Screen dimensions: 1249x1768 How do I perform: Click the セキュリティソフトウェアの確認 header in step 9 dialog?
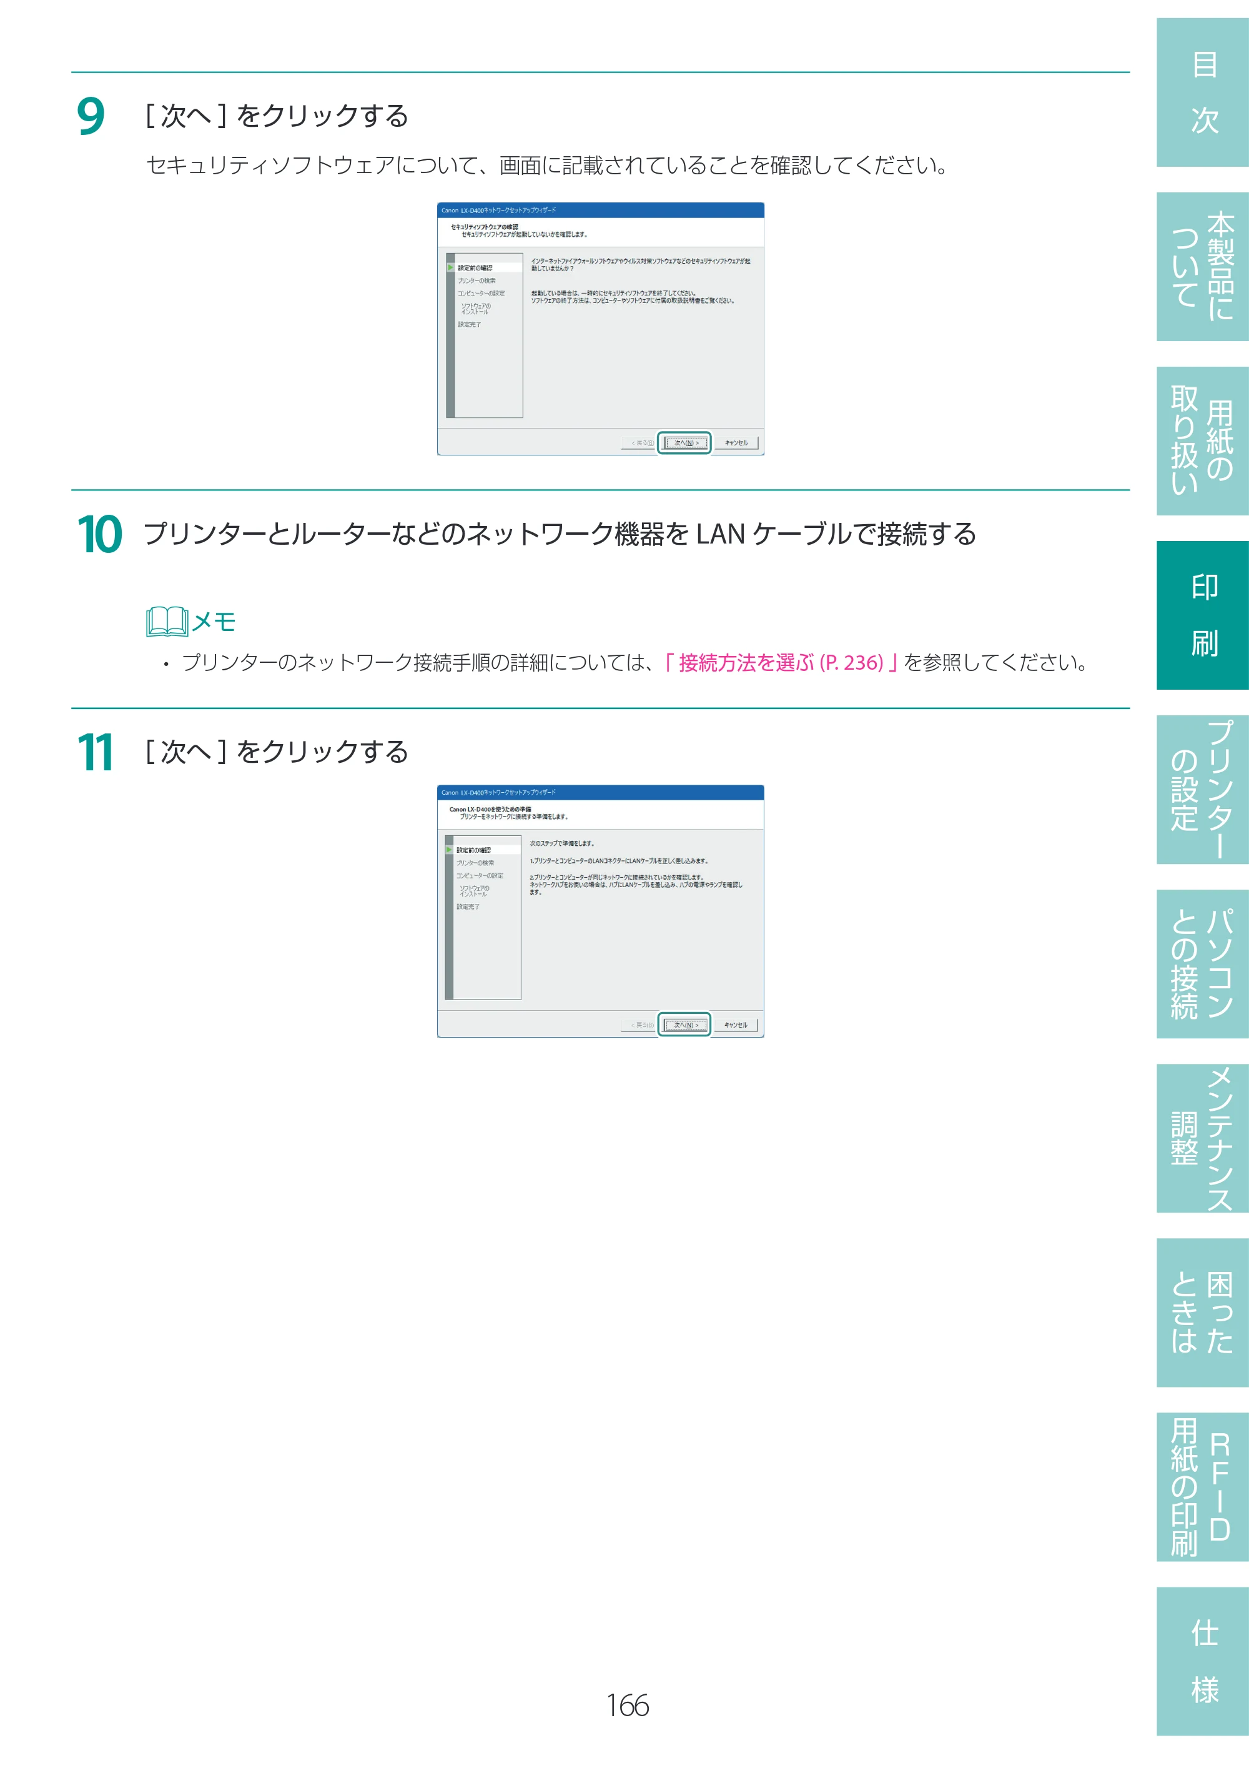(484, 226)
